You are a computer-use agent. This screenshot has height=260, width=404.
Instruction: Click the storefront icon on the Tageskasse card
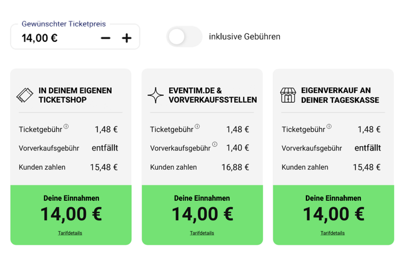click(288, 94)
